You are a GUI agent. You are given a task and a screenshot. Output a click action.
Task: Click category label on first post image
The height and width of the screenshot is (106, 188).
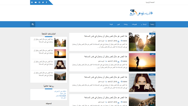(x=152, y=34)
